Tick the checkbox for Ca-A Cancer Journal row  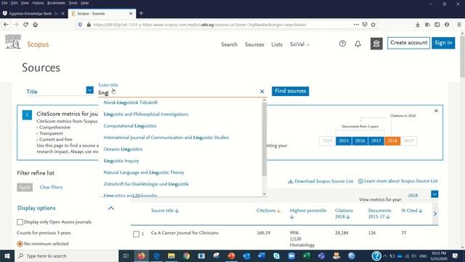click(136, 234)
